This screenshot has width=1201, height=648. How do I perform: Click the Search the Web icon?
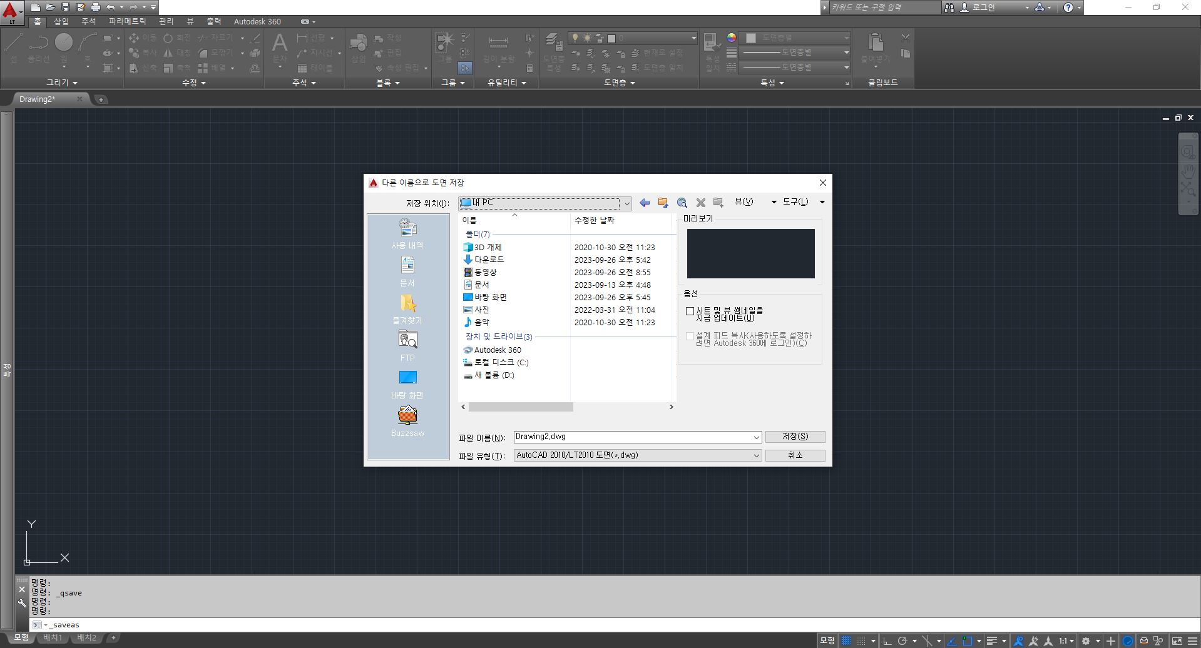tap(682, 203)
